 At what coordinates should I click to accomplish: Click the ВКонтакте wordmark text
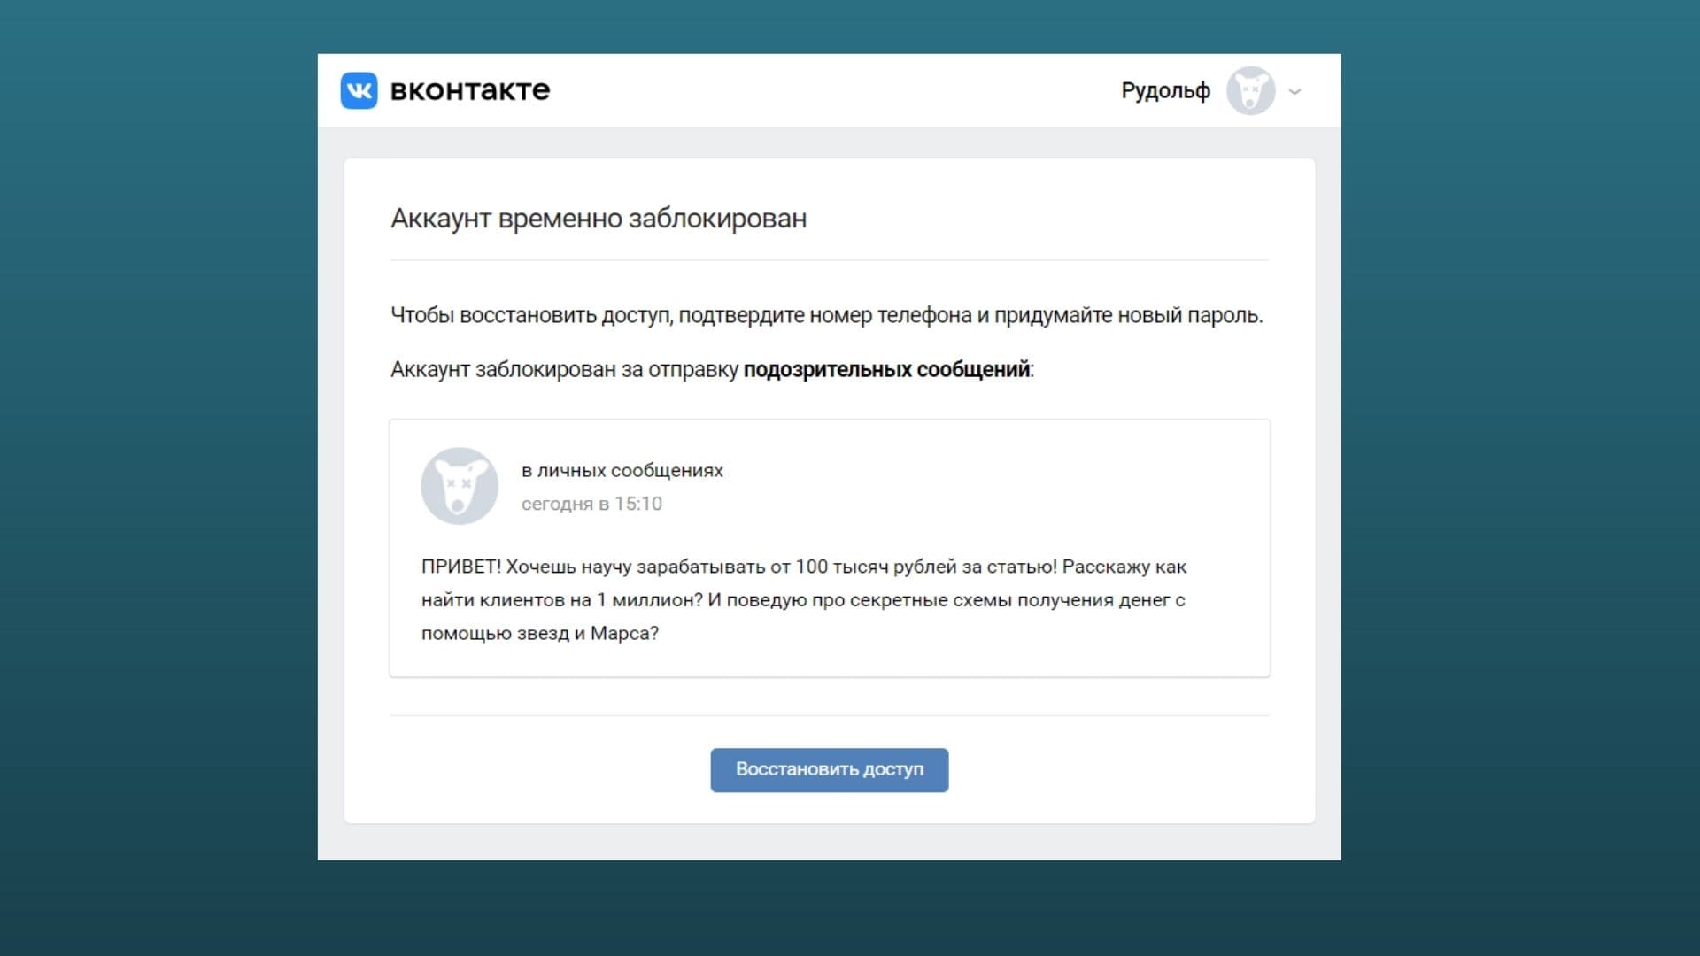[469, 90]
